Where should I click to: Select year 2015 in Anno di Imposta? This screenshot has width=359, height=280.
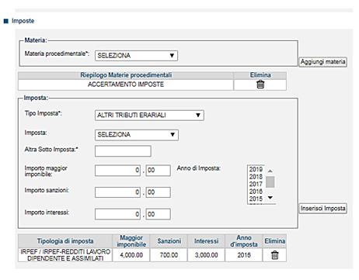coord(256,199)
